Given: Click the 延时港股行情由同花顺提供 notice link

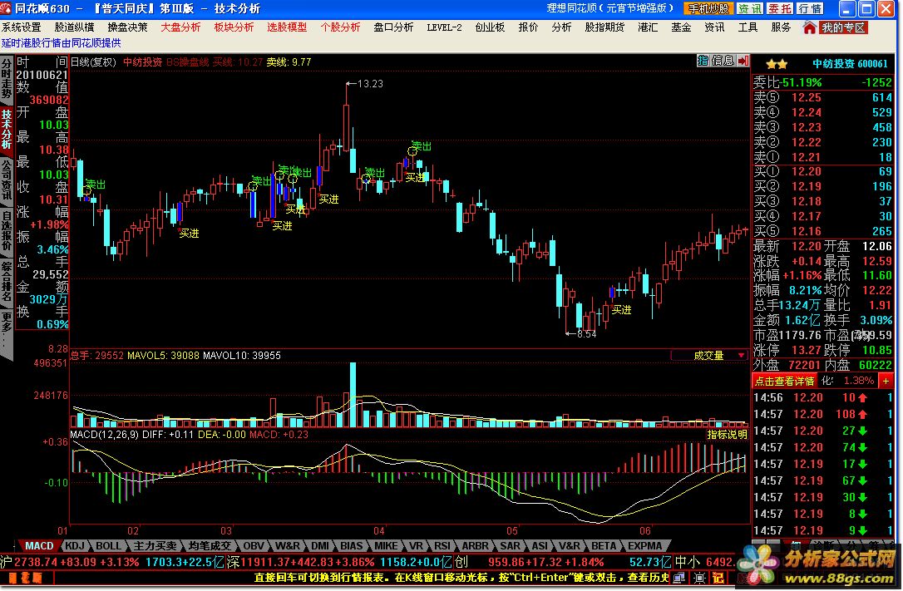Looking at the screenshot, I should point(61,43).
